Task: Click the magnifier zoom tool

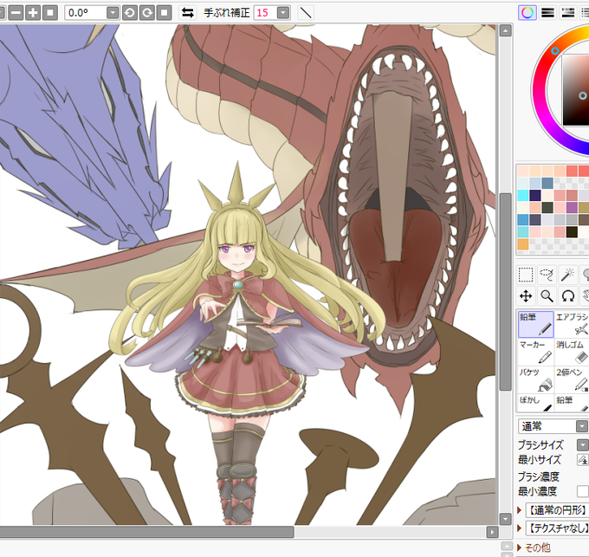Action: [x=547, y=296]
